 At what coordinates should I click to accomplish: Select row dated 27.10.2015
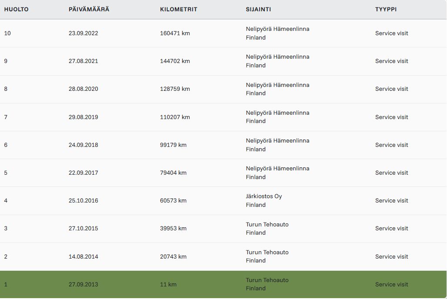(223, 229)
